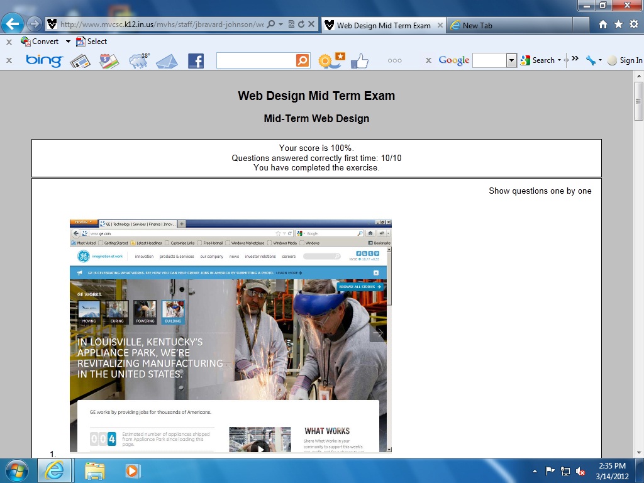Click the browser Back arrow button
The width and height of the screenshot is (644, 483).
13,25
